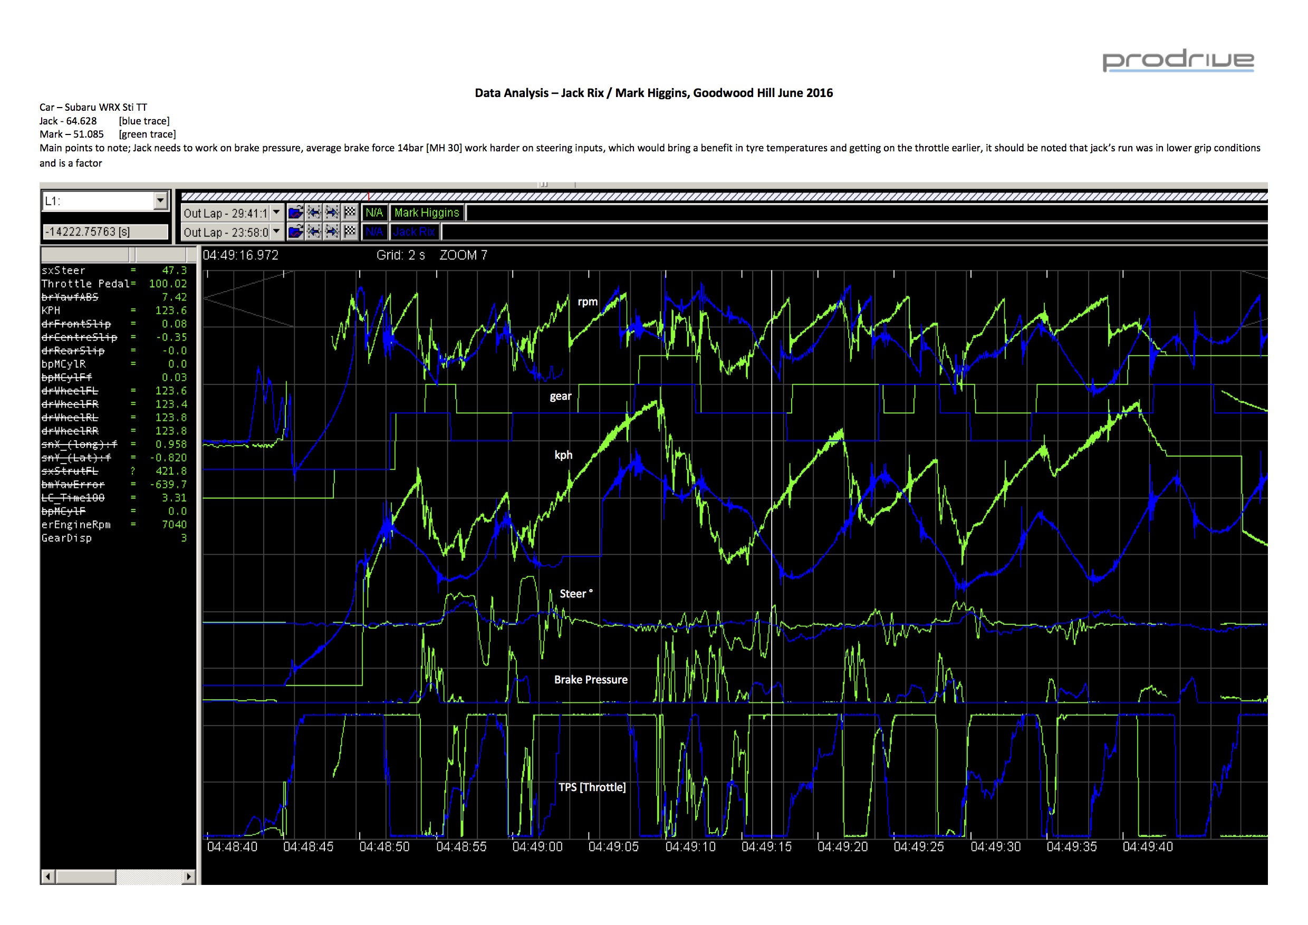Select the bmYawError channel row
The image size is (1308, 925).
pyautogui.click(x=114, y=485)
